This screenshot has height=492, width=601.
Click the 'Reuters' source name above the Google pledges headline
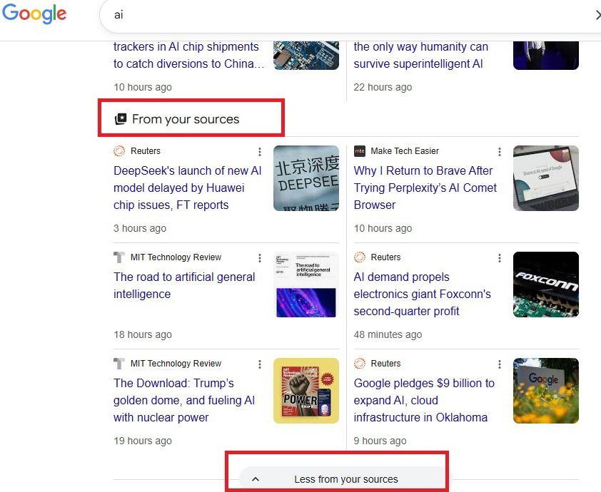[x=385, y=364]
